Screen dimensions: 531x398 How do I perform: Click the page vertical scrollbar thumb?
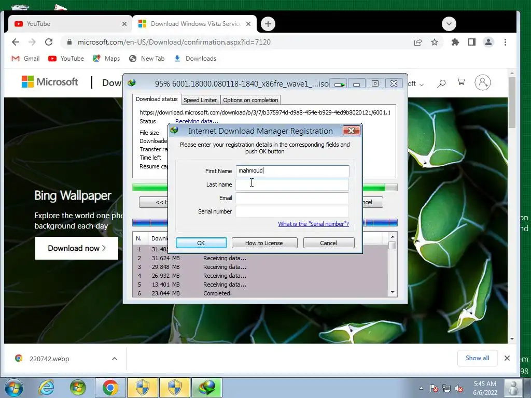tap(512, 103)
